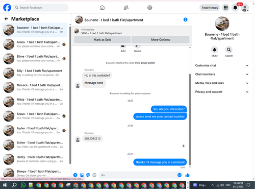Open the notifications bell
The width and height of the screenshot is (255, 189).
tap(235, 8)
